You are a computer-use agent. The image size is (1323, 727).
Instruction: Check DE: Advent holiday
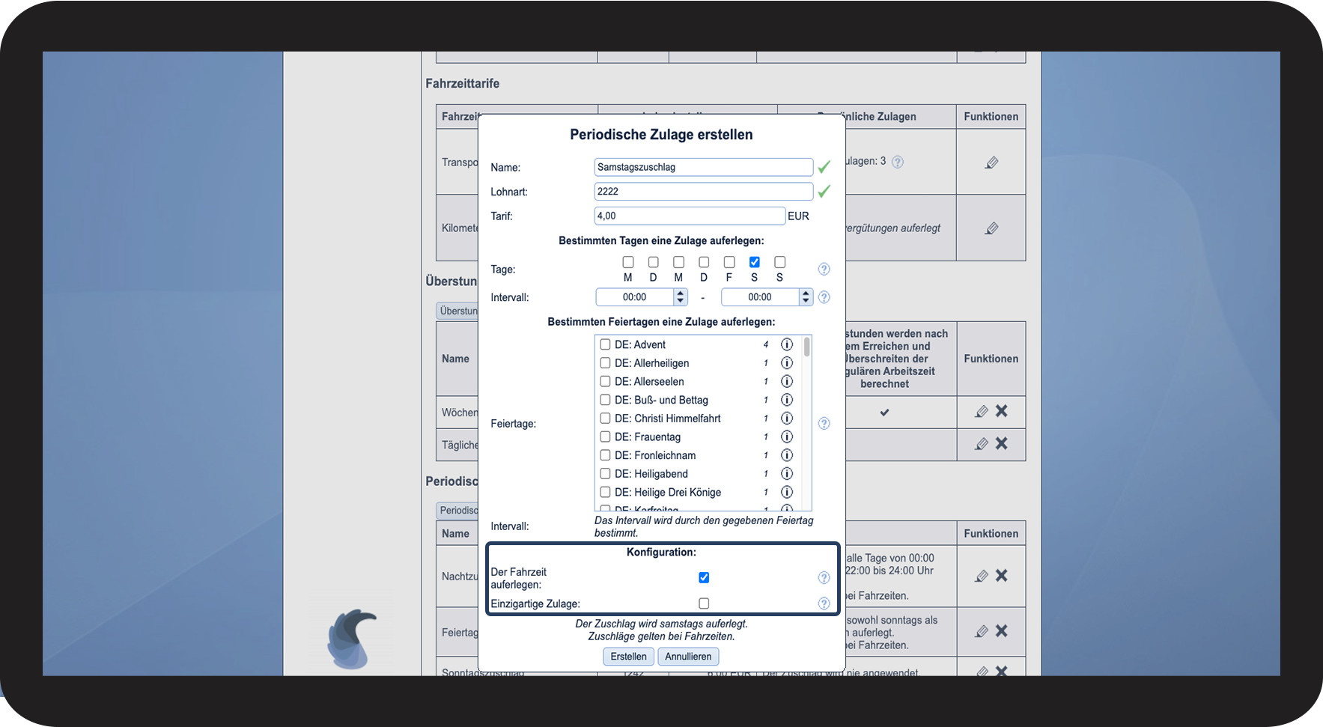(x=605, y=344)
